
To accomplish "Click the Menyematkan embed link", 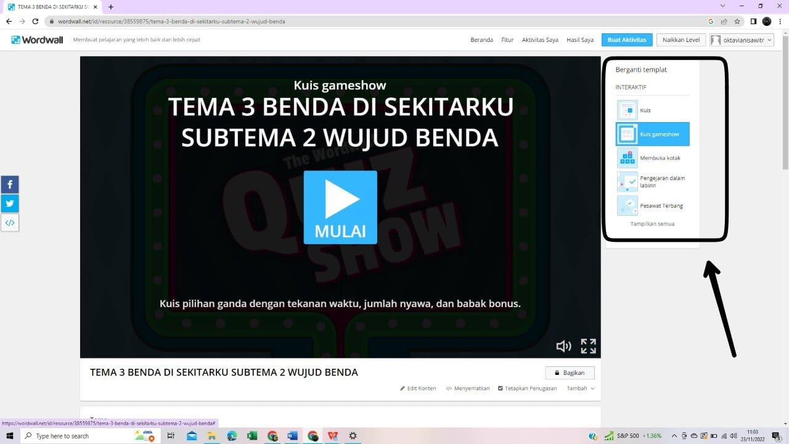I will coord(468,388).
